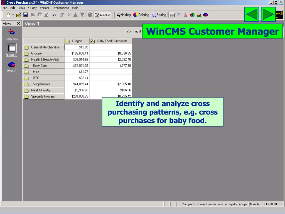Click the $106.96 cell
Image resolution: width=285 pixels, height=214 pixels.
[111, 90]
